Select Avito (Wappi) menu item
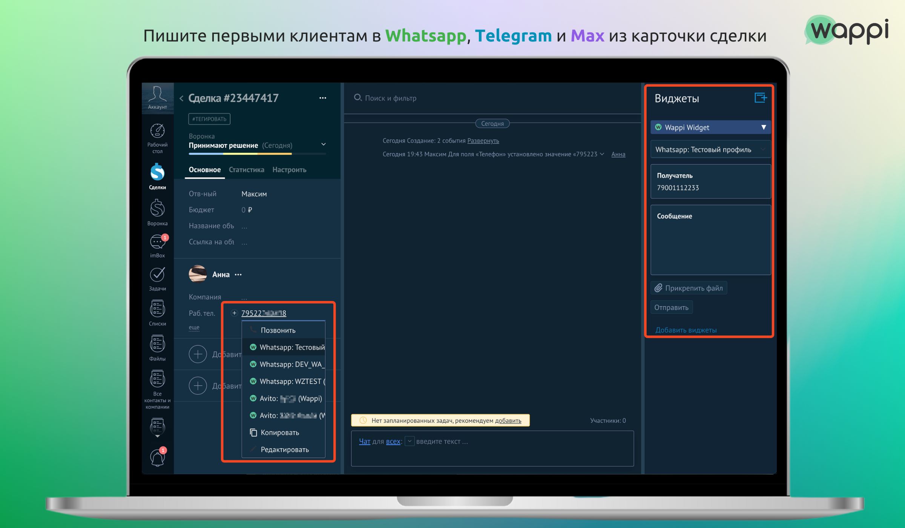This screenshot has height=528, width=905. (284, 398)
